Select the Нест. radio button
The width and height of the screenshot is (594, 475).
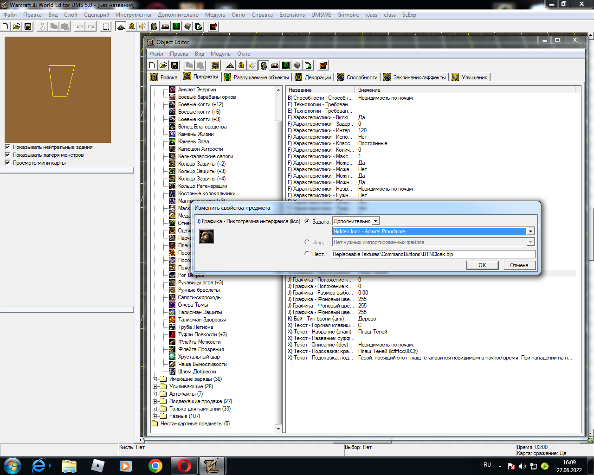[x=307, y=254]
